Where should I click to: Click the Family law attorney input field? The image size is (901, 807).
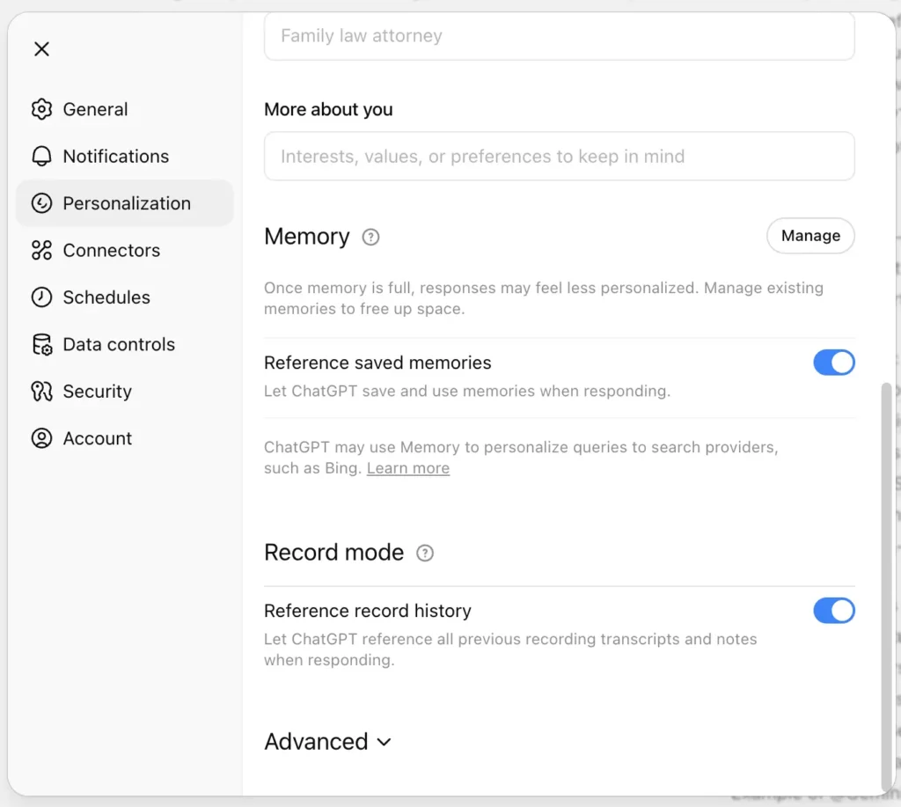pos(559,37)
